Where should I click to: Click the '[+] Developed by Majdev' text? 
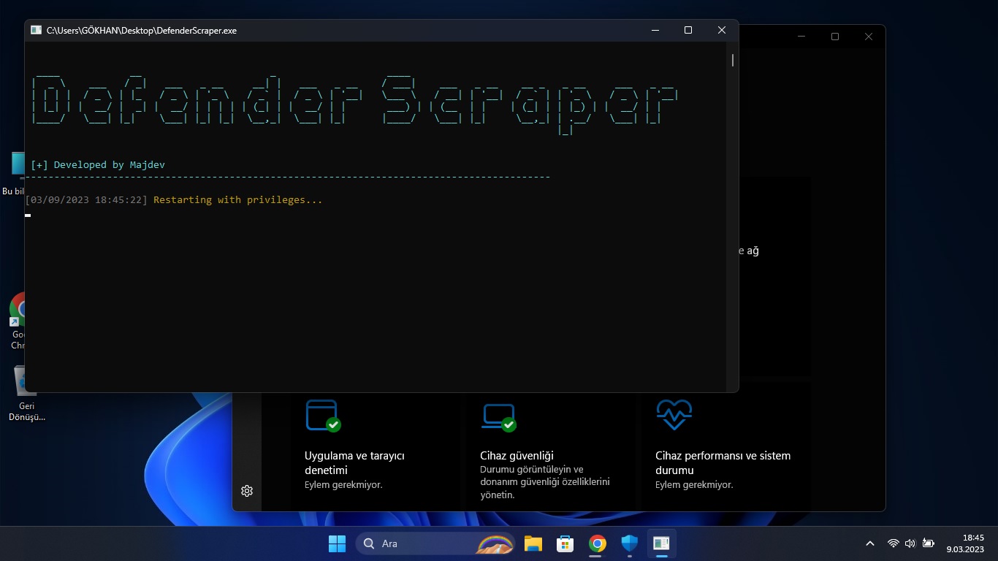pyautogui.click(x=98, y=165)
